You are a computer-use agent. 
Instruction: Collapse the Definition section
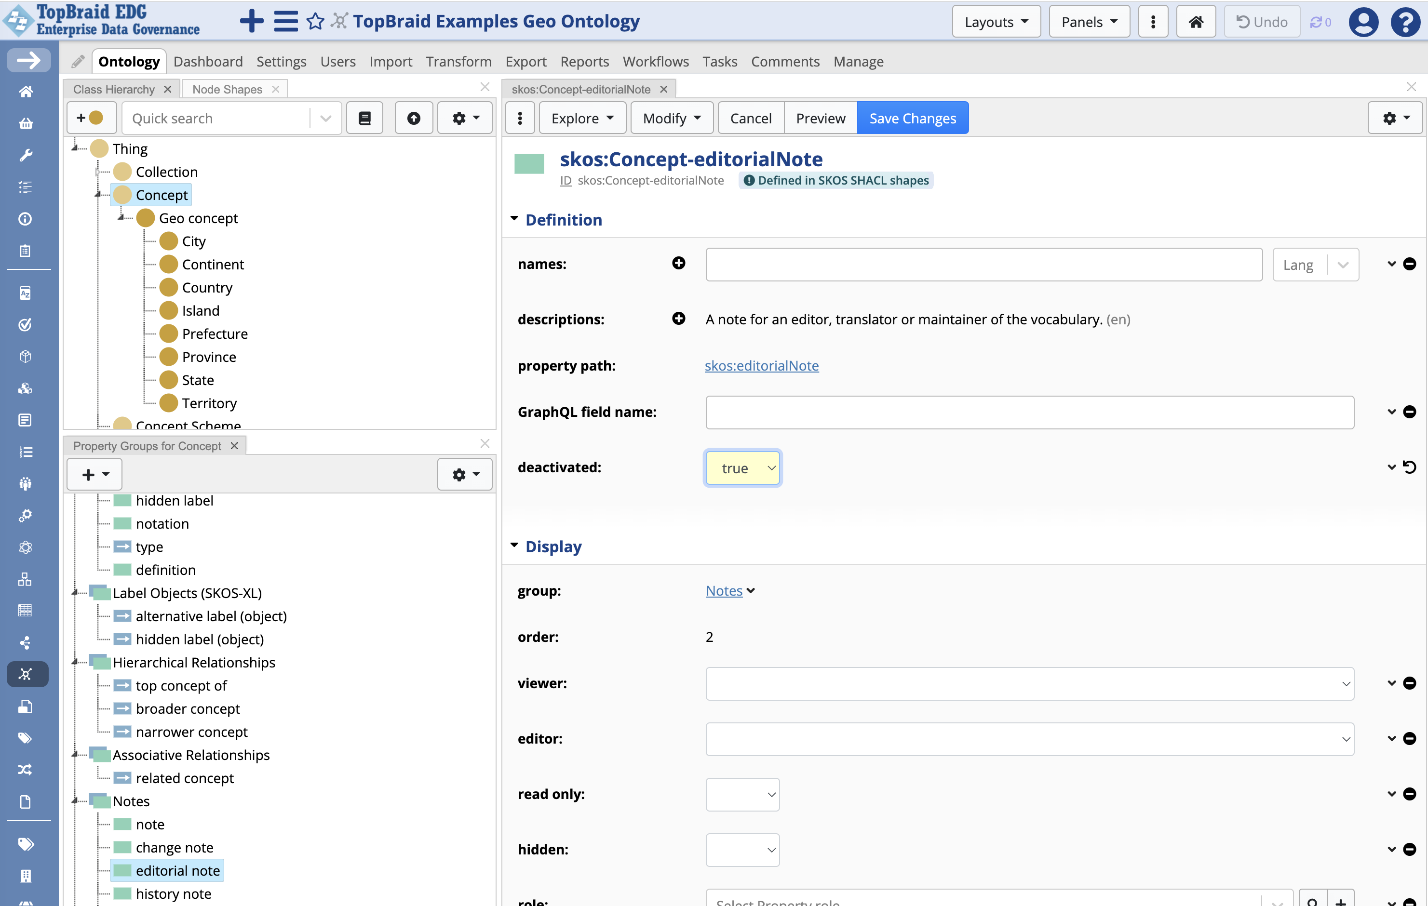click(x=514, y=219)
